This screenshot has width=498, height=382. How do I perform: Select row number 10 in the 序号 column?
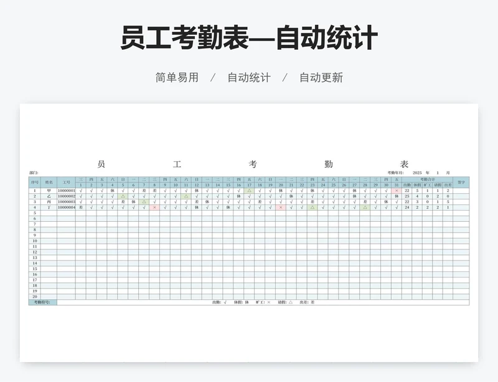(x=35, y=241)
